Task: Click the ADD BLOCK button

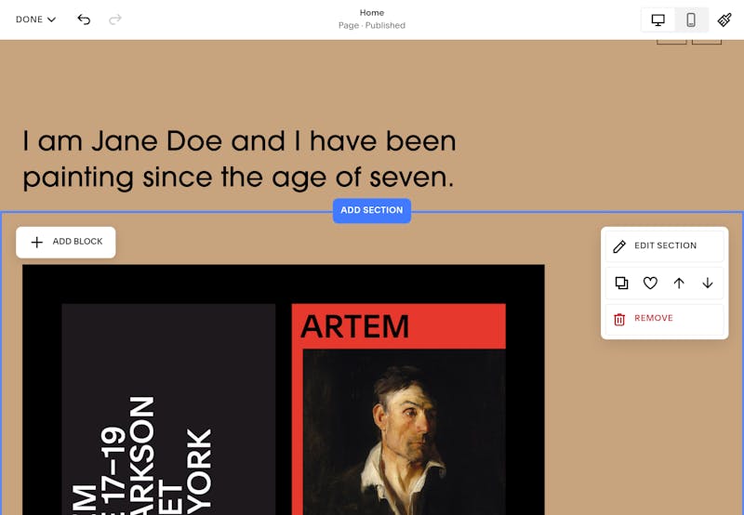Action: click(x=66, y=243)
